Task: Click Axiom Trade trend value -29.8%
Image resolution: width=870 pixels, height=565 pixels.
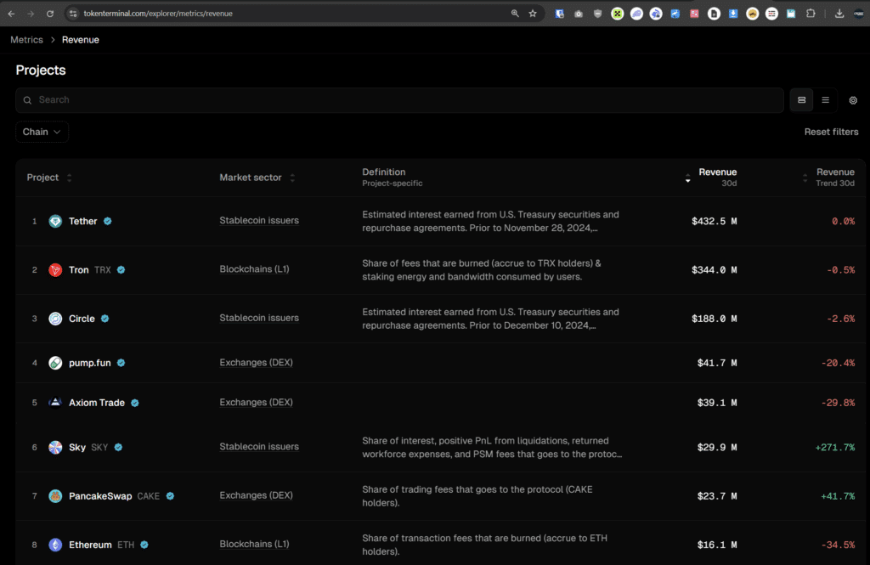Action: 838,403
